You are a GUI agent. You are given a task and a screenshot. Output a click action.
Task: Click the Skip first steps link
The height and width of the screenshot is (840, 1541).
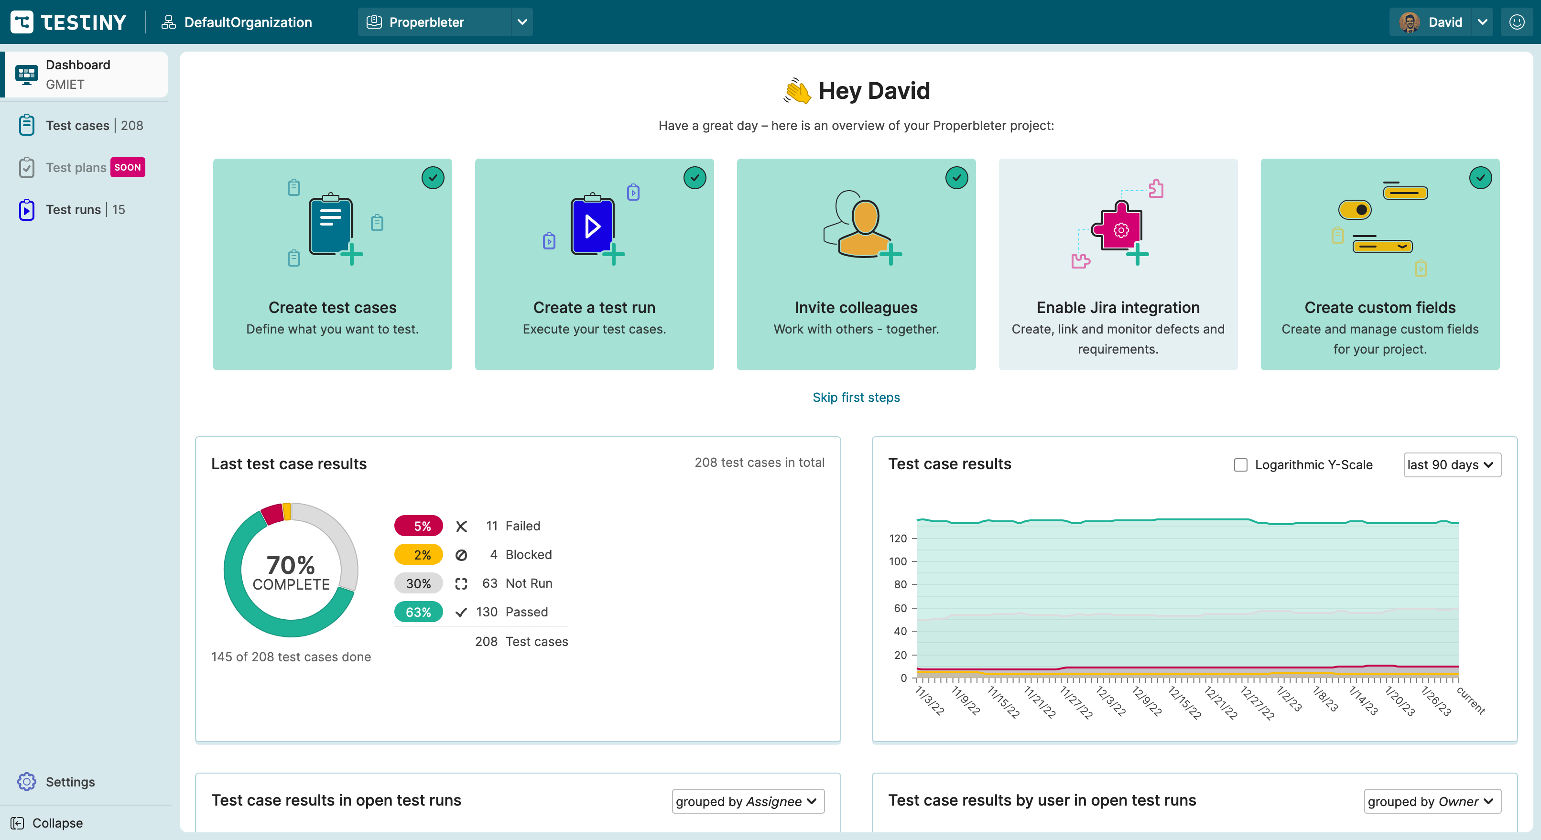point(856,397)
